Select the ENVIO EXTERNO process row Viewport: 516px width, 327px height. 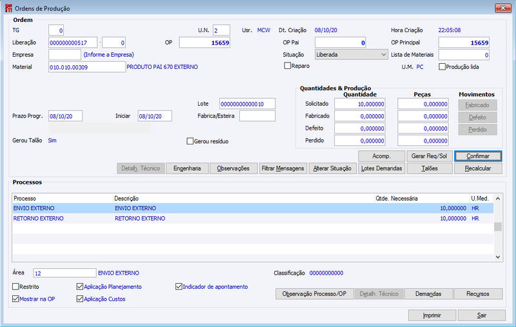253,208
